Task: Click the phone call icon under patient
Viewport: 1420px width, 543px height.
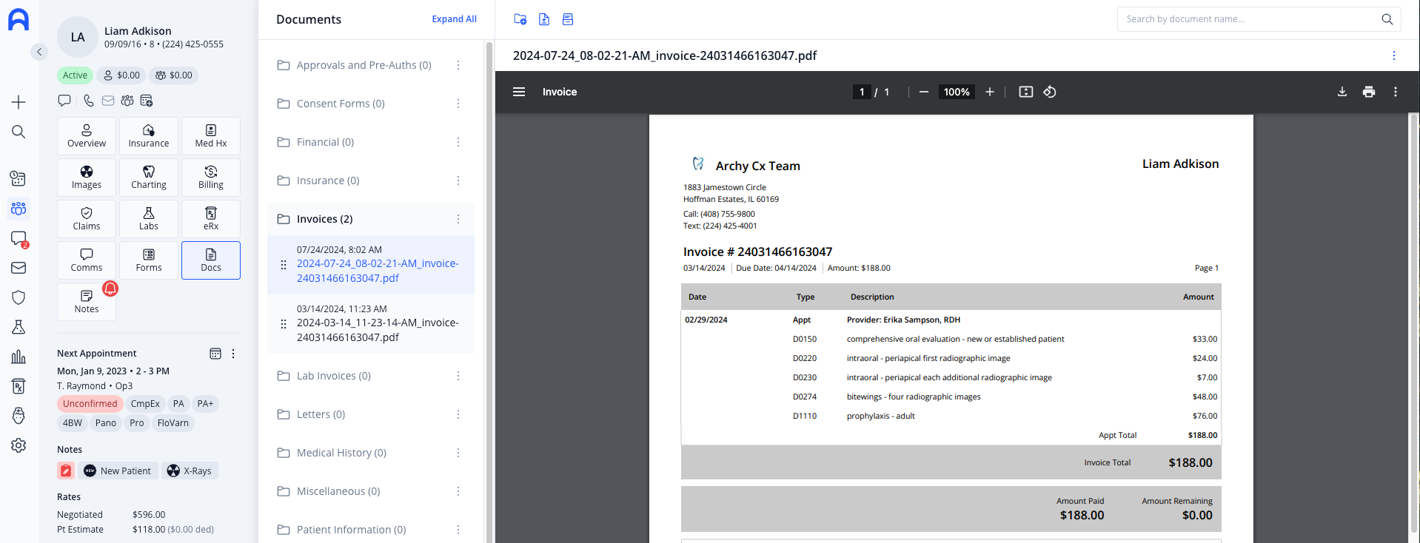Action: tap(89, 101)
